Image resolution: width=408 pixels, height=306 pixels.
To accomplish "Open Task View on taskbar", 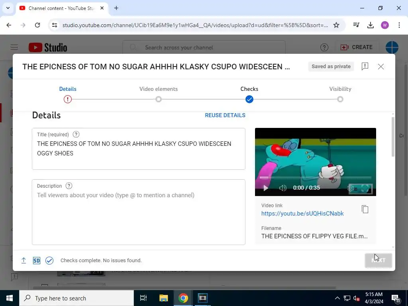I will pos(143,298).
